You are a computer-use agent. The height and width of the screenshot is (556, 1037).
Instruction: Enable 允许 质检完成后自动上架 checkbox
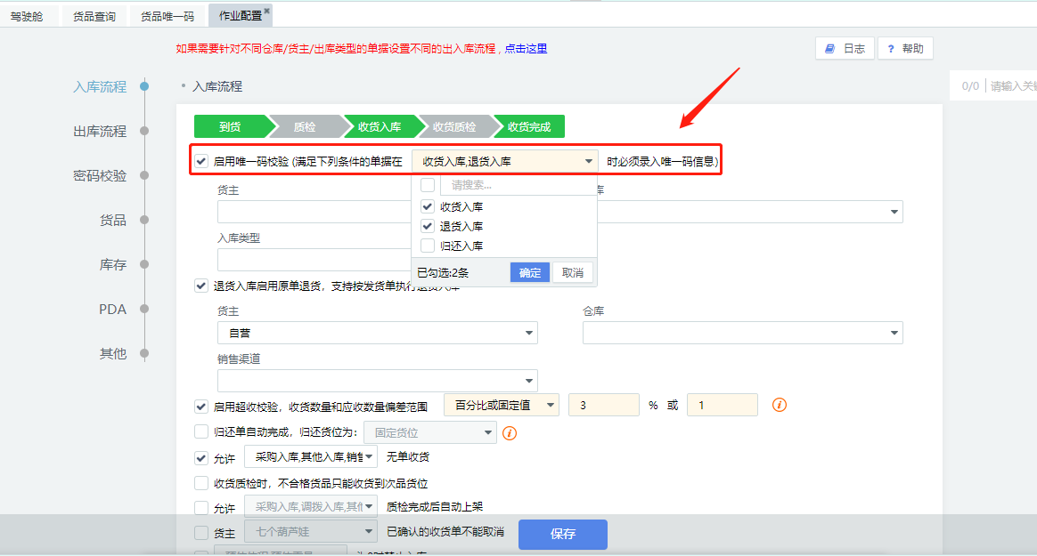pyautogui.click(x=201, y=507)
